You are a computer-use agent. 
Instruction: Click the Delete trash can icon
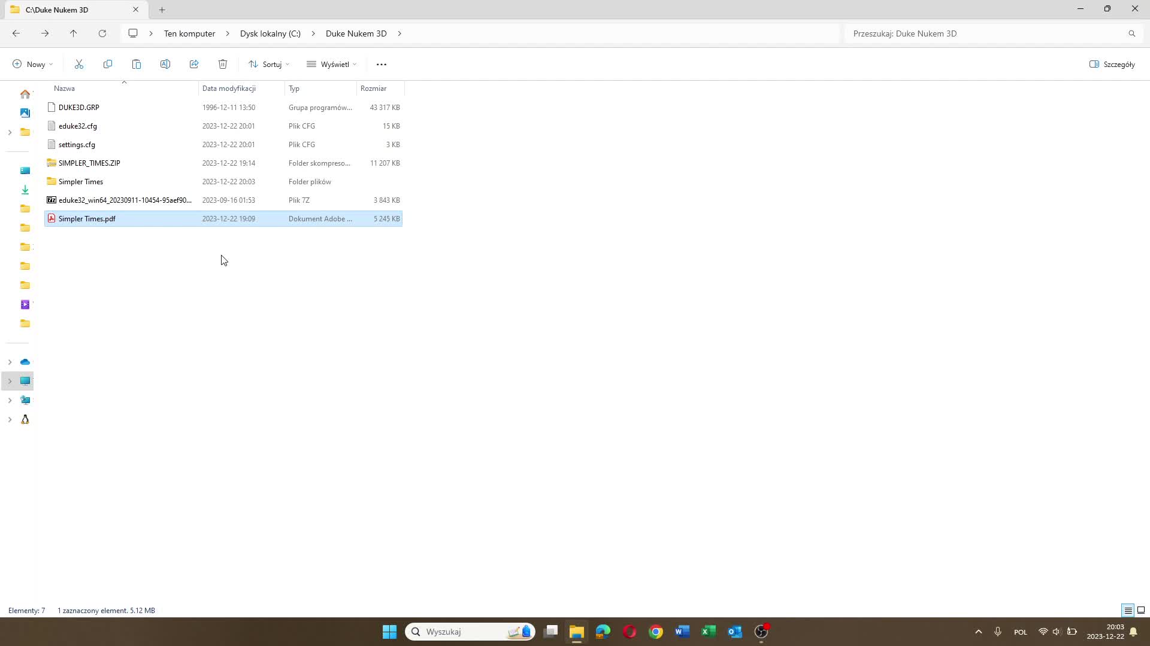[x=223, y=64]
